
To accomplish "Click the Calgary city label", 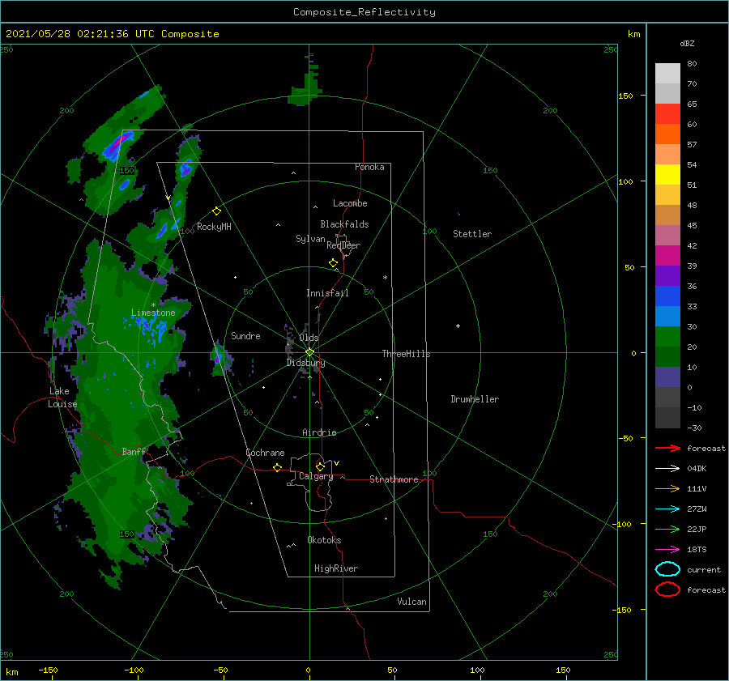I will pos(316,476).
